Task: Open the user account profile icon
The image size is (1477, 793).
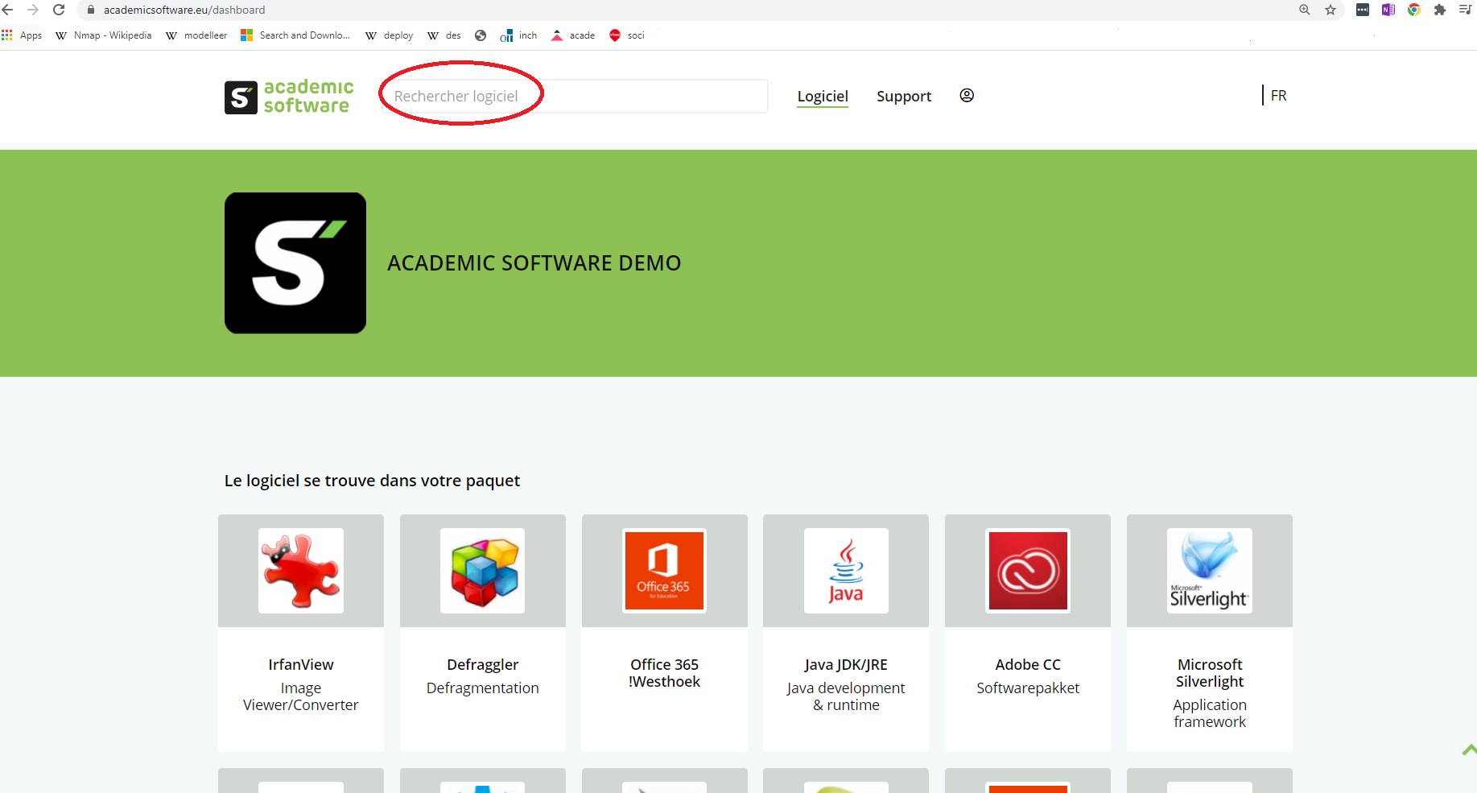Action: coord(966,95)
